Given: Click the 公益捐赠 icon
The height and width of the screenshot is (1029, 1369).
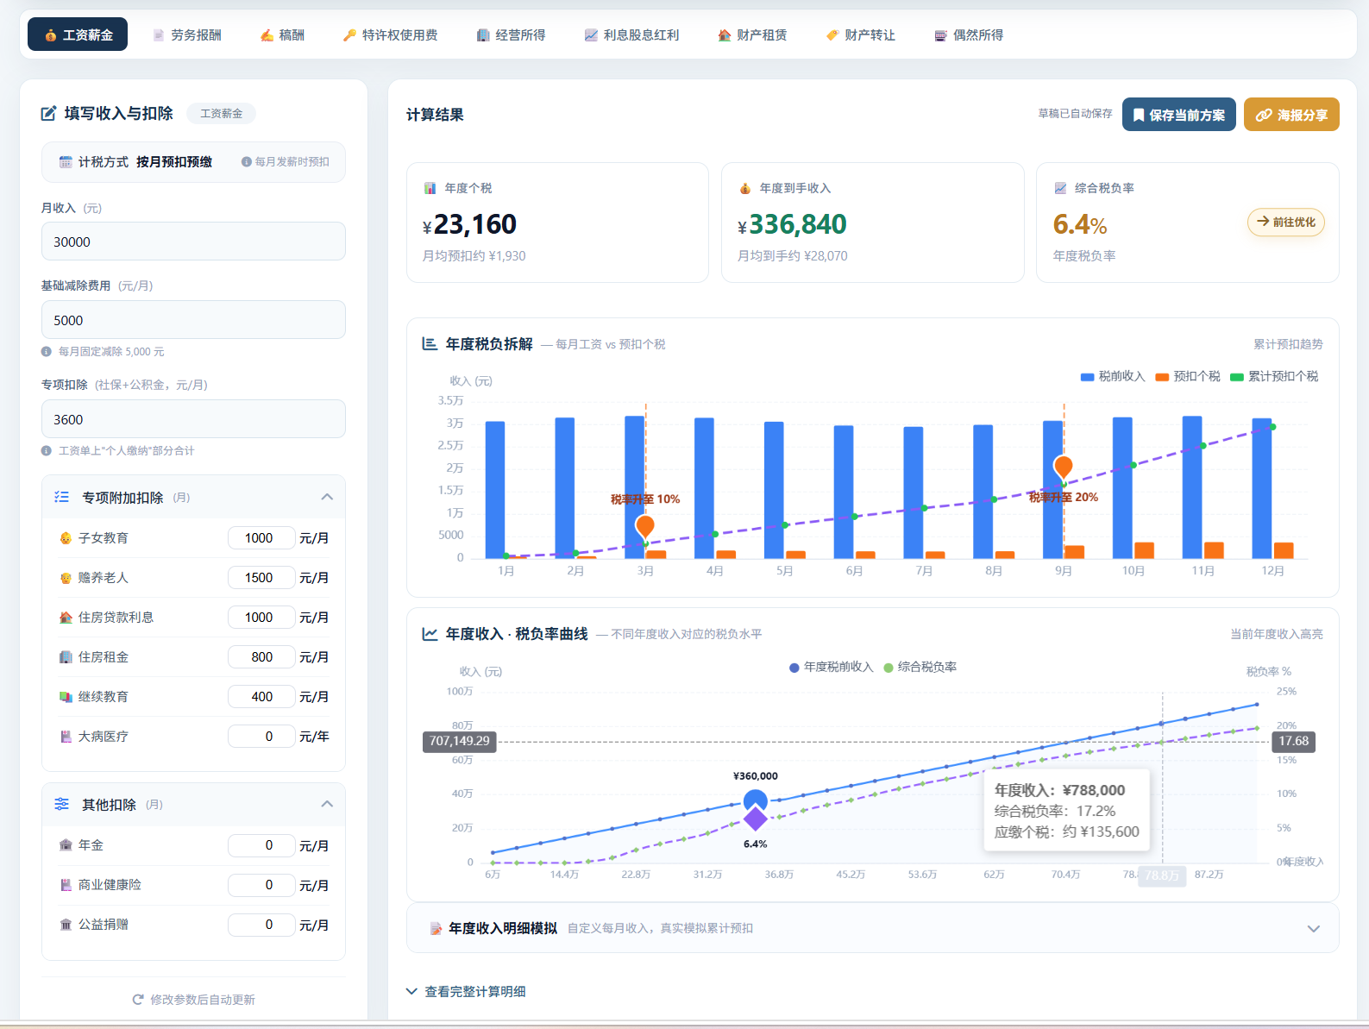Looking at the screenshot, I should 66,925.
